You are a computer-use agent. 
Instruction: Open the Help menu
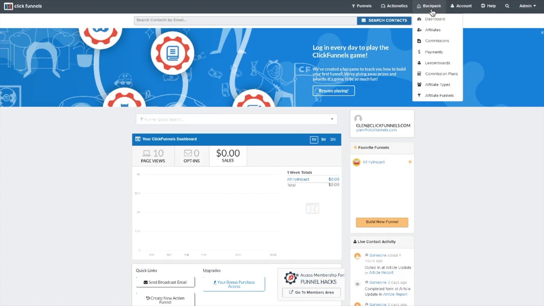[x=488, y=6]
